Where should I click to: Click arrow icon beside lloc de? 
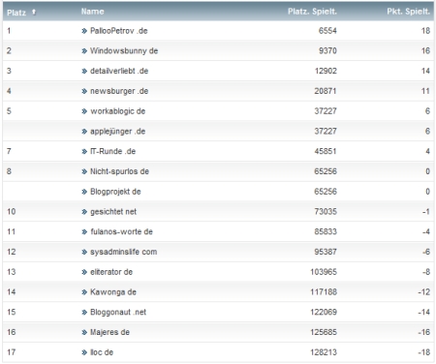(x=84, y=352)
